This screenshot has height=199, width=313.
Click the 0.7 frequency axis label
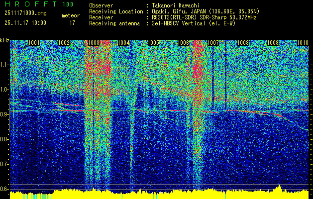click(4, 164)
